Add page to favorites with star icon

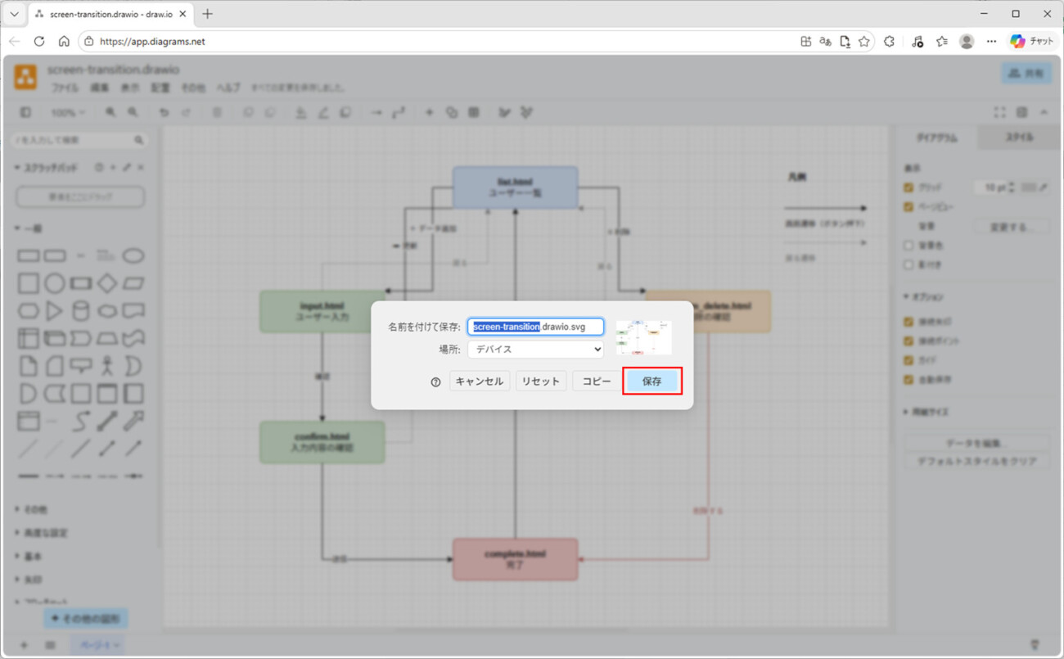point(863,42)
